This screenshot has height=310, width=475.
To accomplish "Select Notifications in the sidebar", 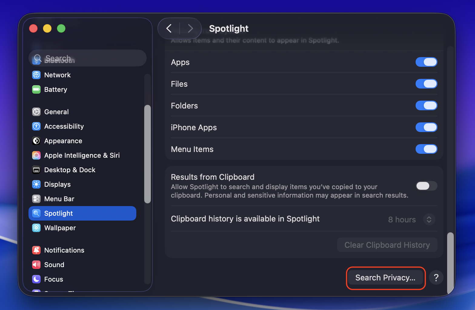I will (82, 250).
